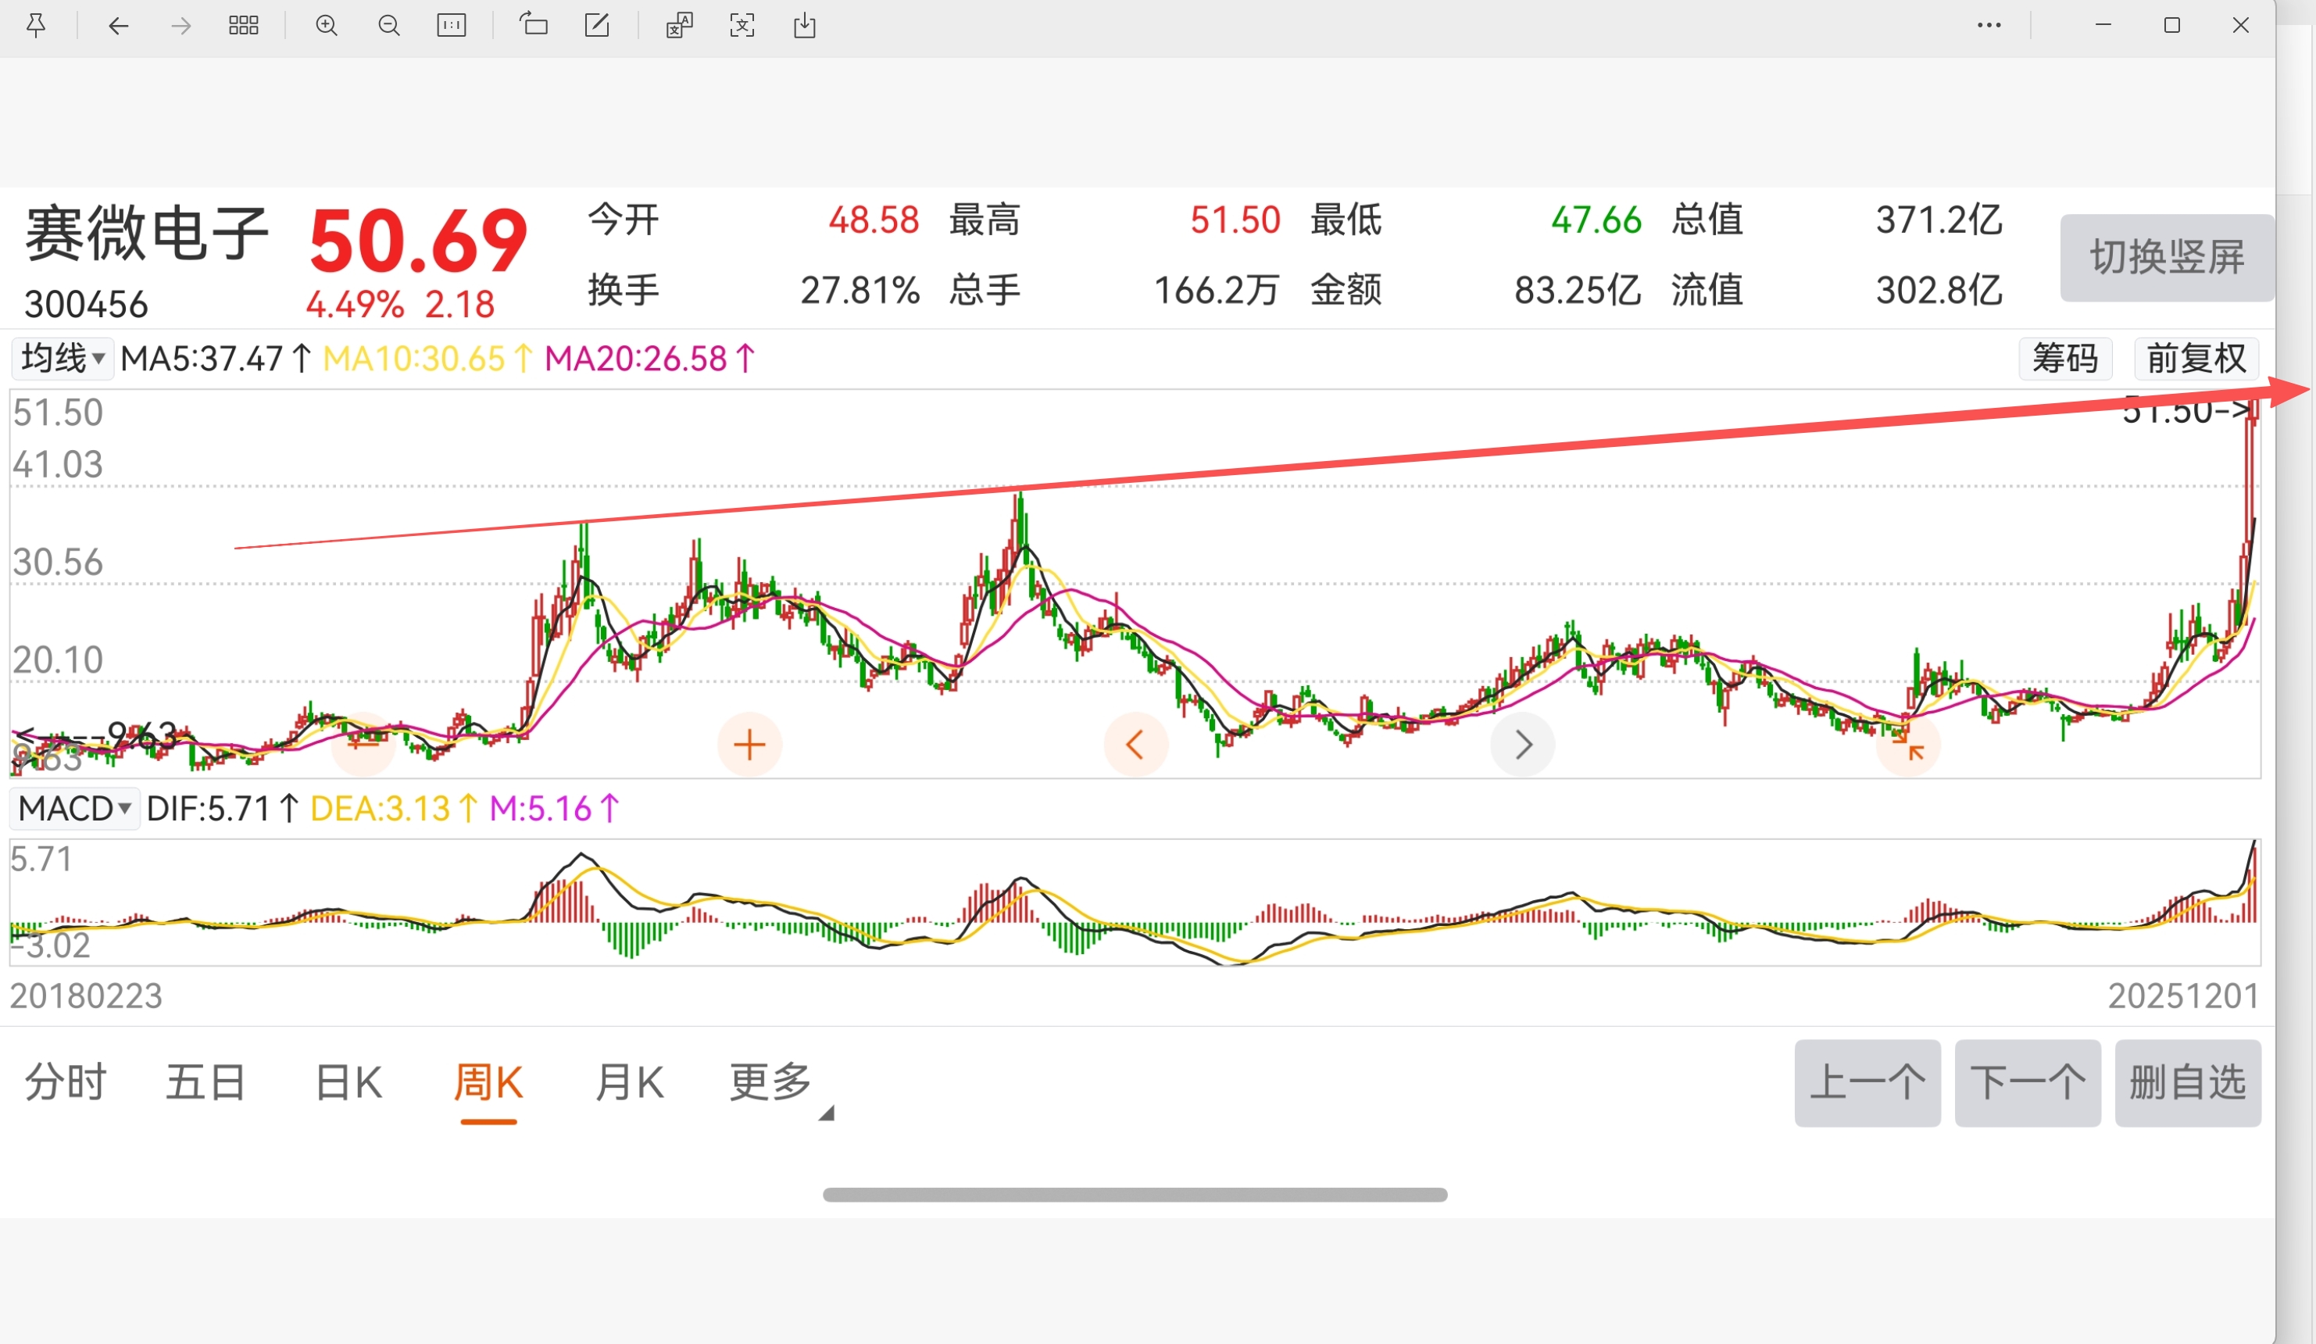Toggle the 筹码 chip distribution view

pyautogui.click(x=2065, y=359)
